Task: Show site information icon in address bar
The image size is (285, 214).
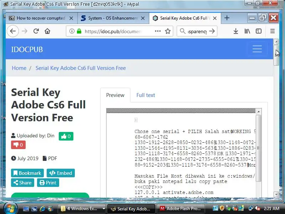Action: [72, 31]
